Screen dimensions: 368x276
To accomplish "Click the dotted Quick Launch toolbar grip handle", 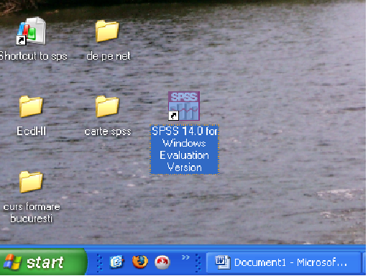I will pos(100,263).
